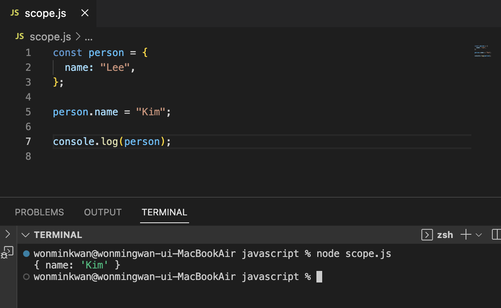Image resolution: width=501 pixels, height=308 pixels.
Task: Click the JS icon in the breadcrumb
Action: (x=19, y=37)
